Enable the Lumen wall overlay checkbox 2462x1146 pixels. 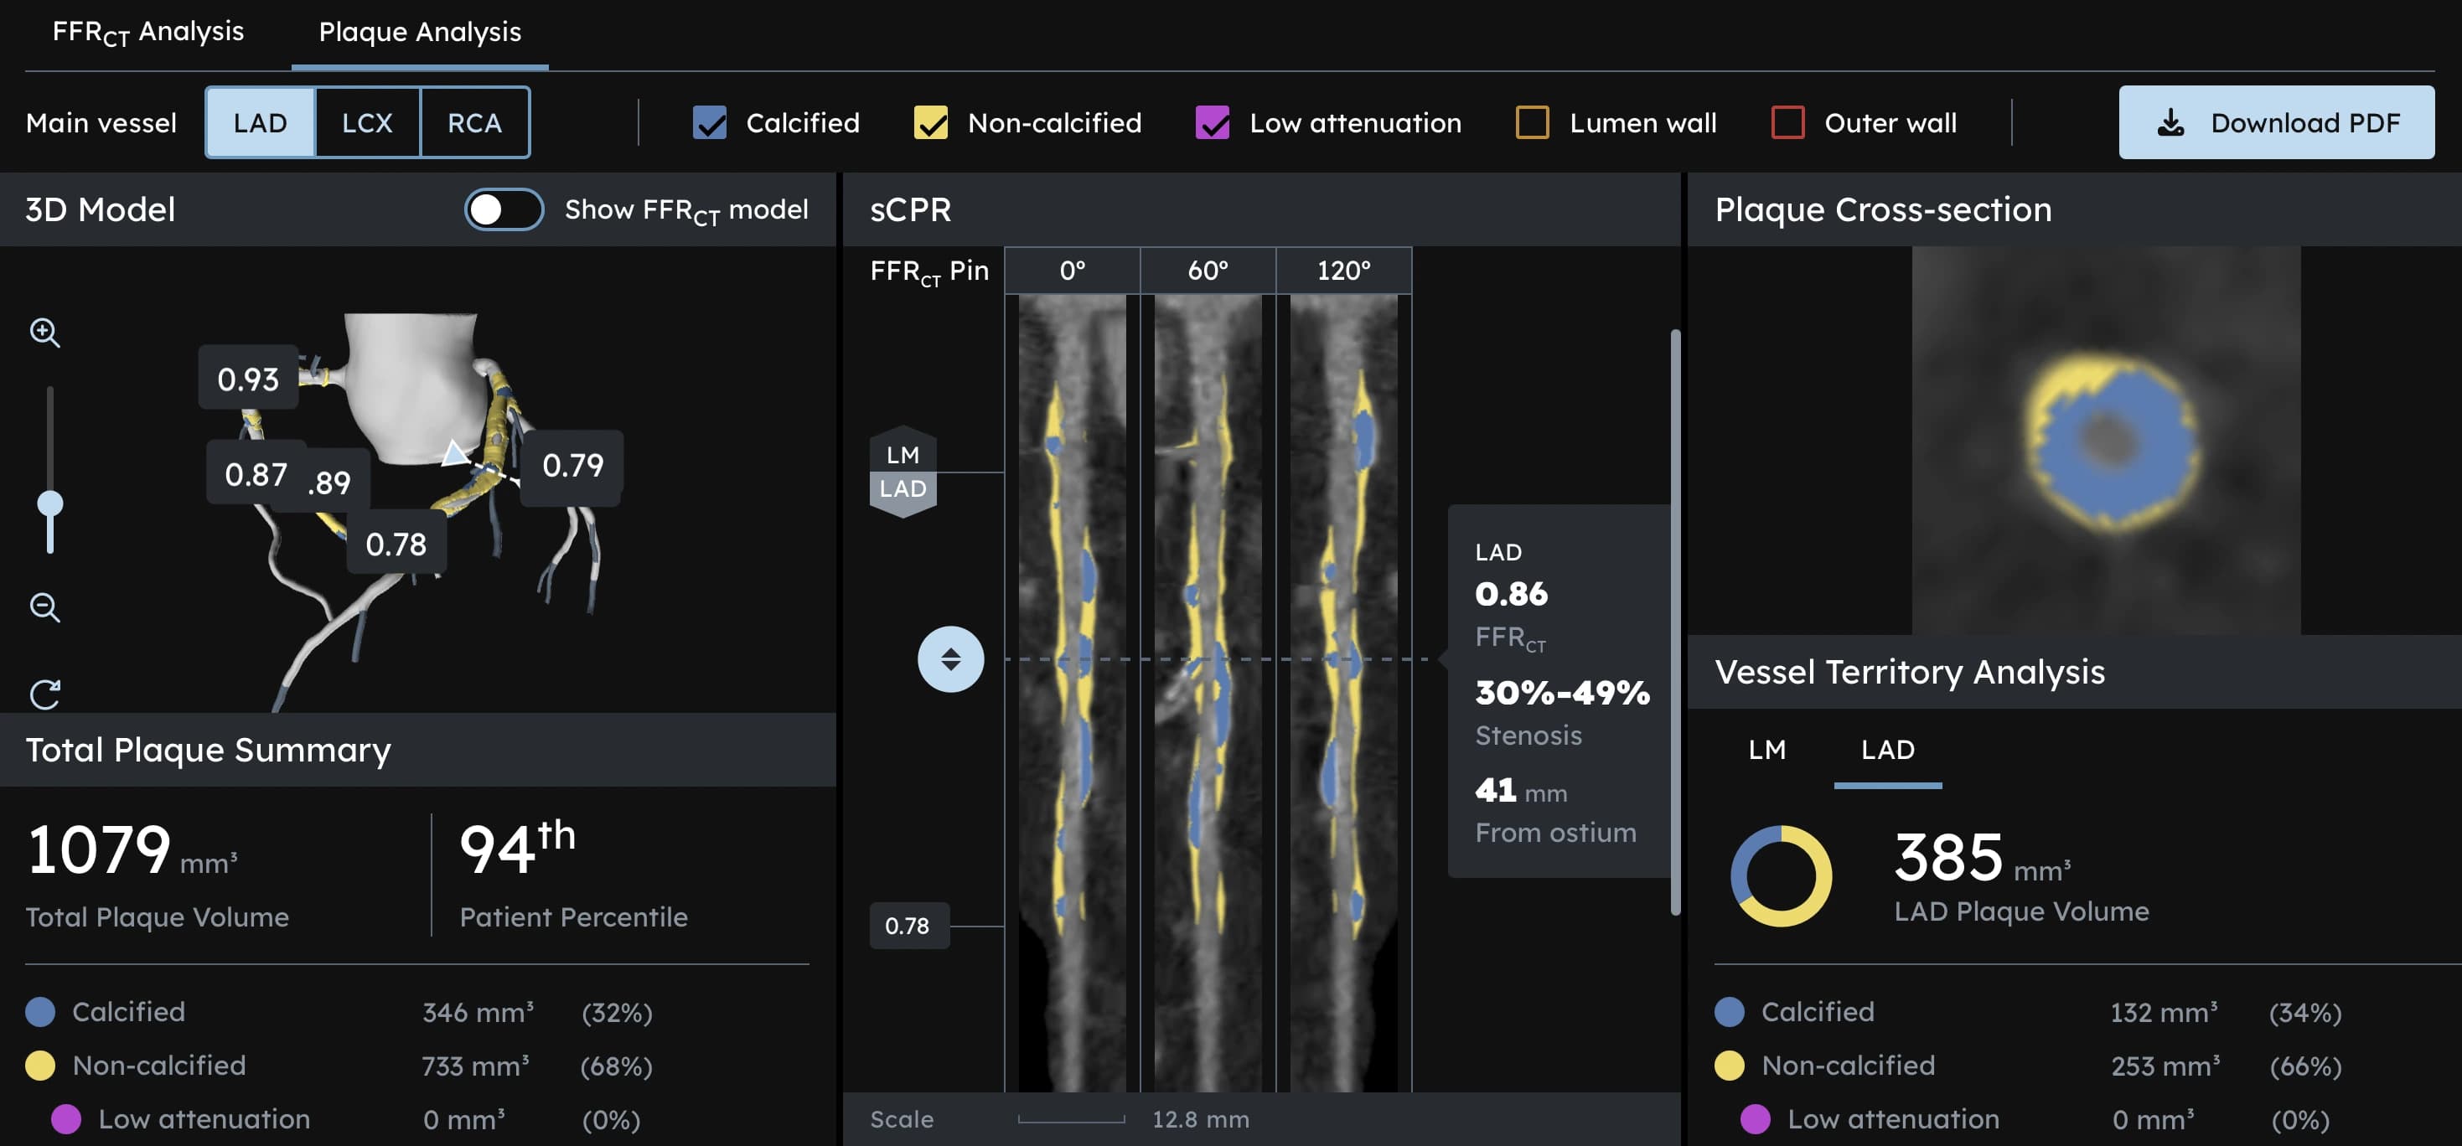pyautogui.click(x=1532, y=122)
